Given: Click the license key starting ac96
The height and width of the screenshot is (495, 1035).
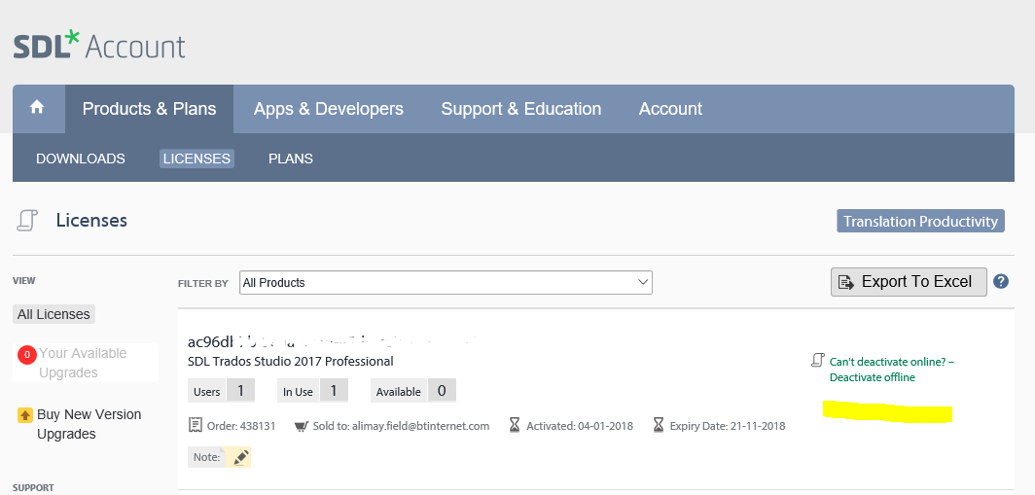Looking at the screenshot, I should 334,342.
